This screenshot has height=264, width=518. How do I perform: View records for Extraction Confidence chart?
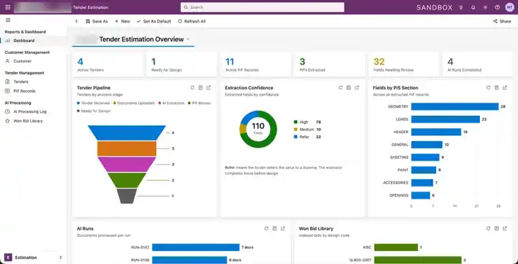pos(348,88)
